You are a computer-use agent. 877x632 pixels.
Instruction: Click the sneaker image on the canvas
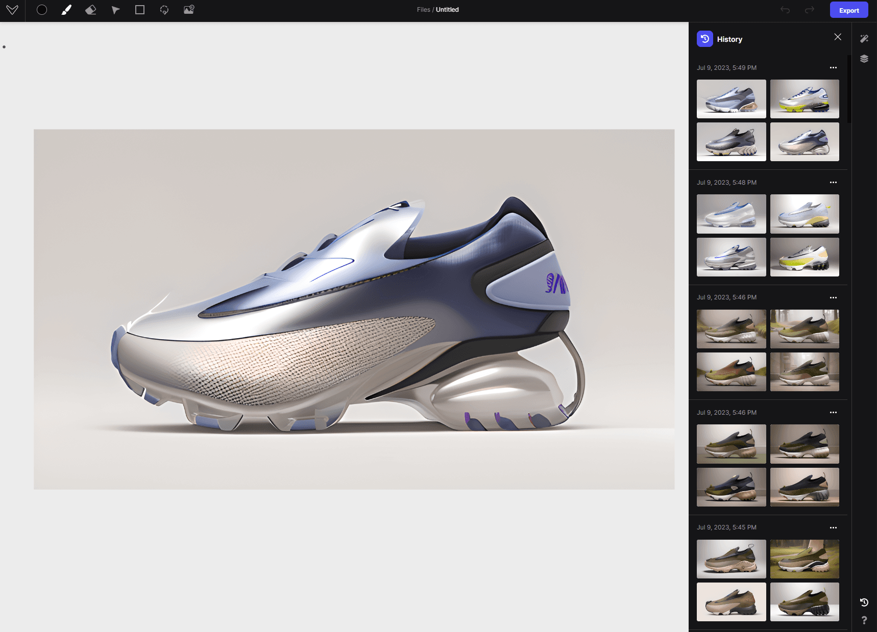click(x=354, y=310)
